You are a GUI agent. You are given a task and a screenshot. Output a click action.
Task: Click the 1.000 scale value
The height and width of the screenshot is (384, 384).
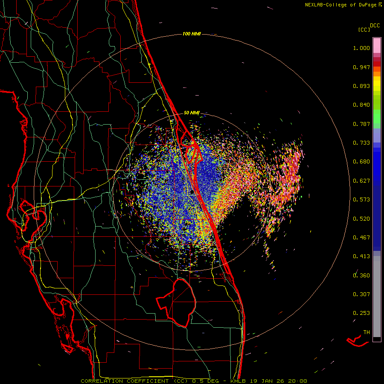(361, 48)
